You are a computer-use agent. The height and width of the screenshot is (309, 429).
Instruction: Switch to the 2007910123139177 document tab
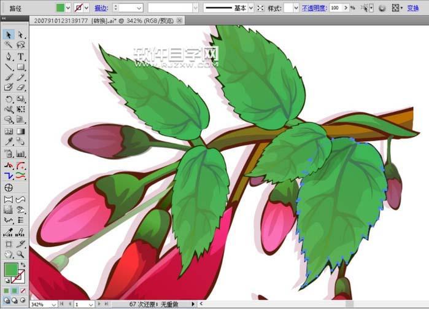click(x=60, y=20)
